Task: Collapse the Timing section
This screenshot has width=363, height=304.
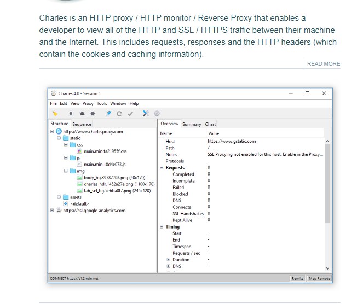Action: 162,227
